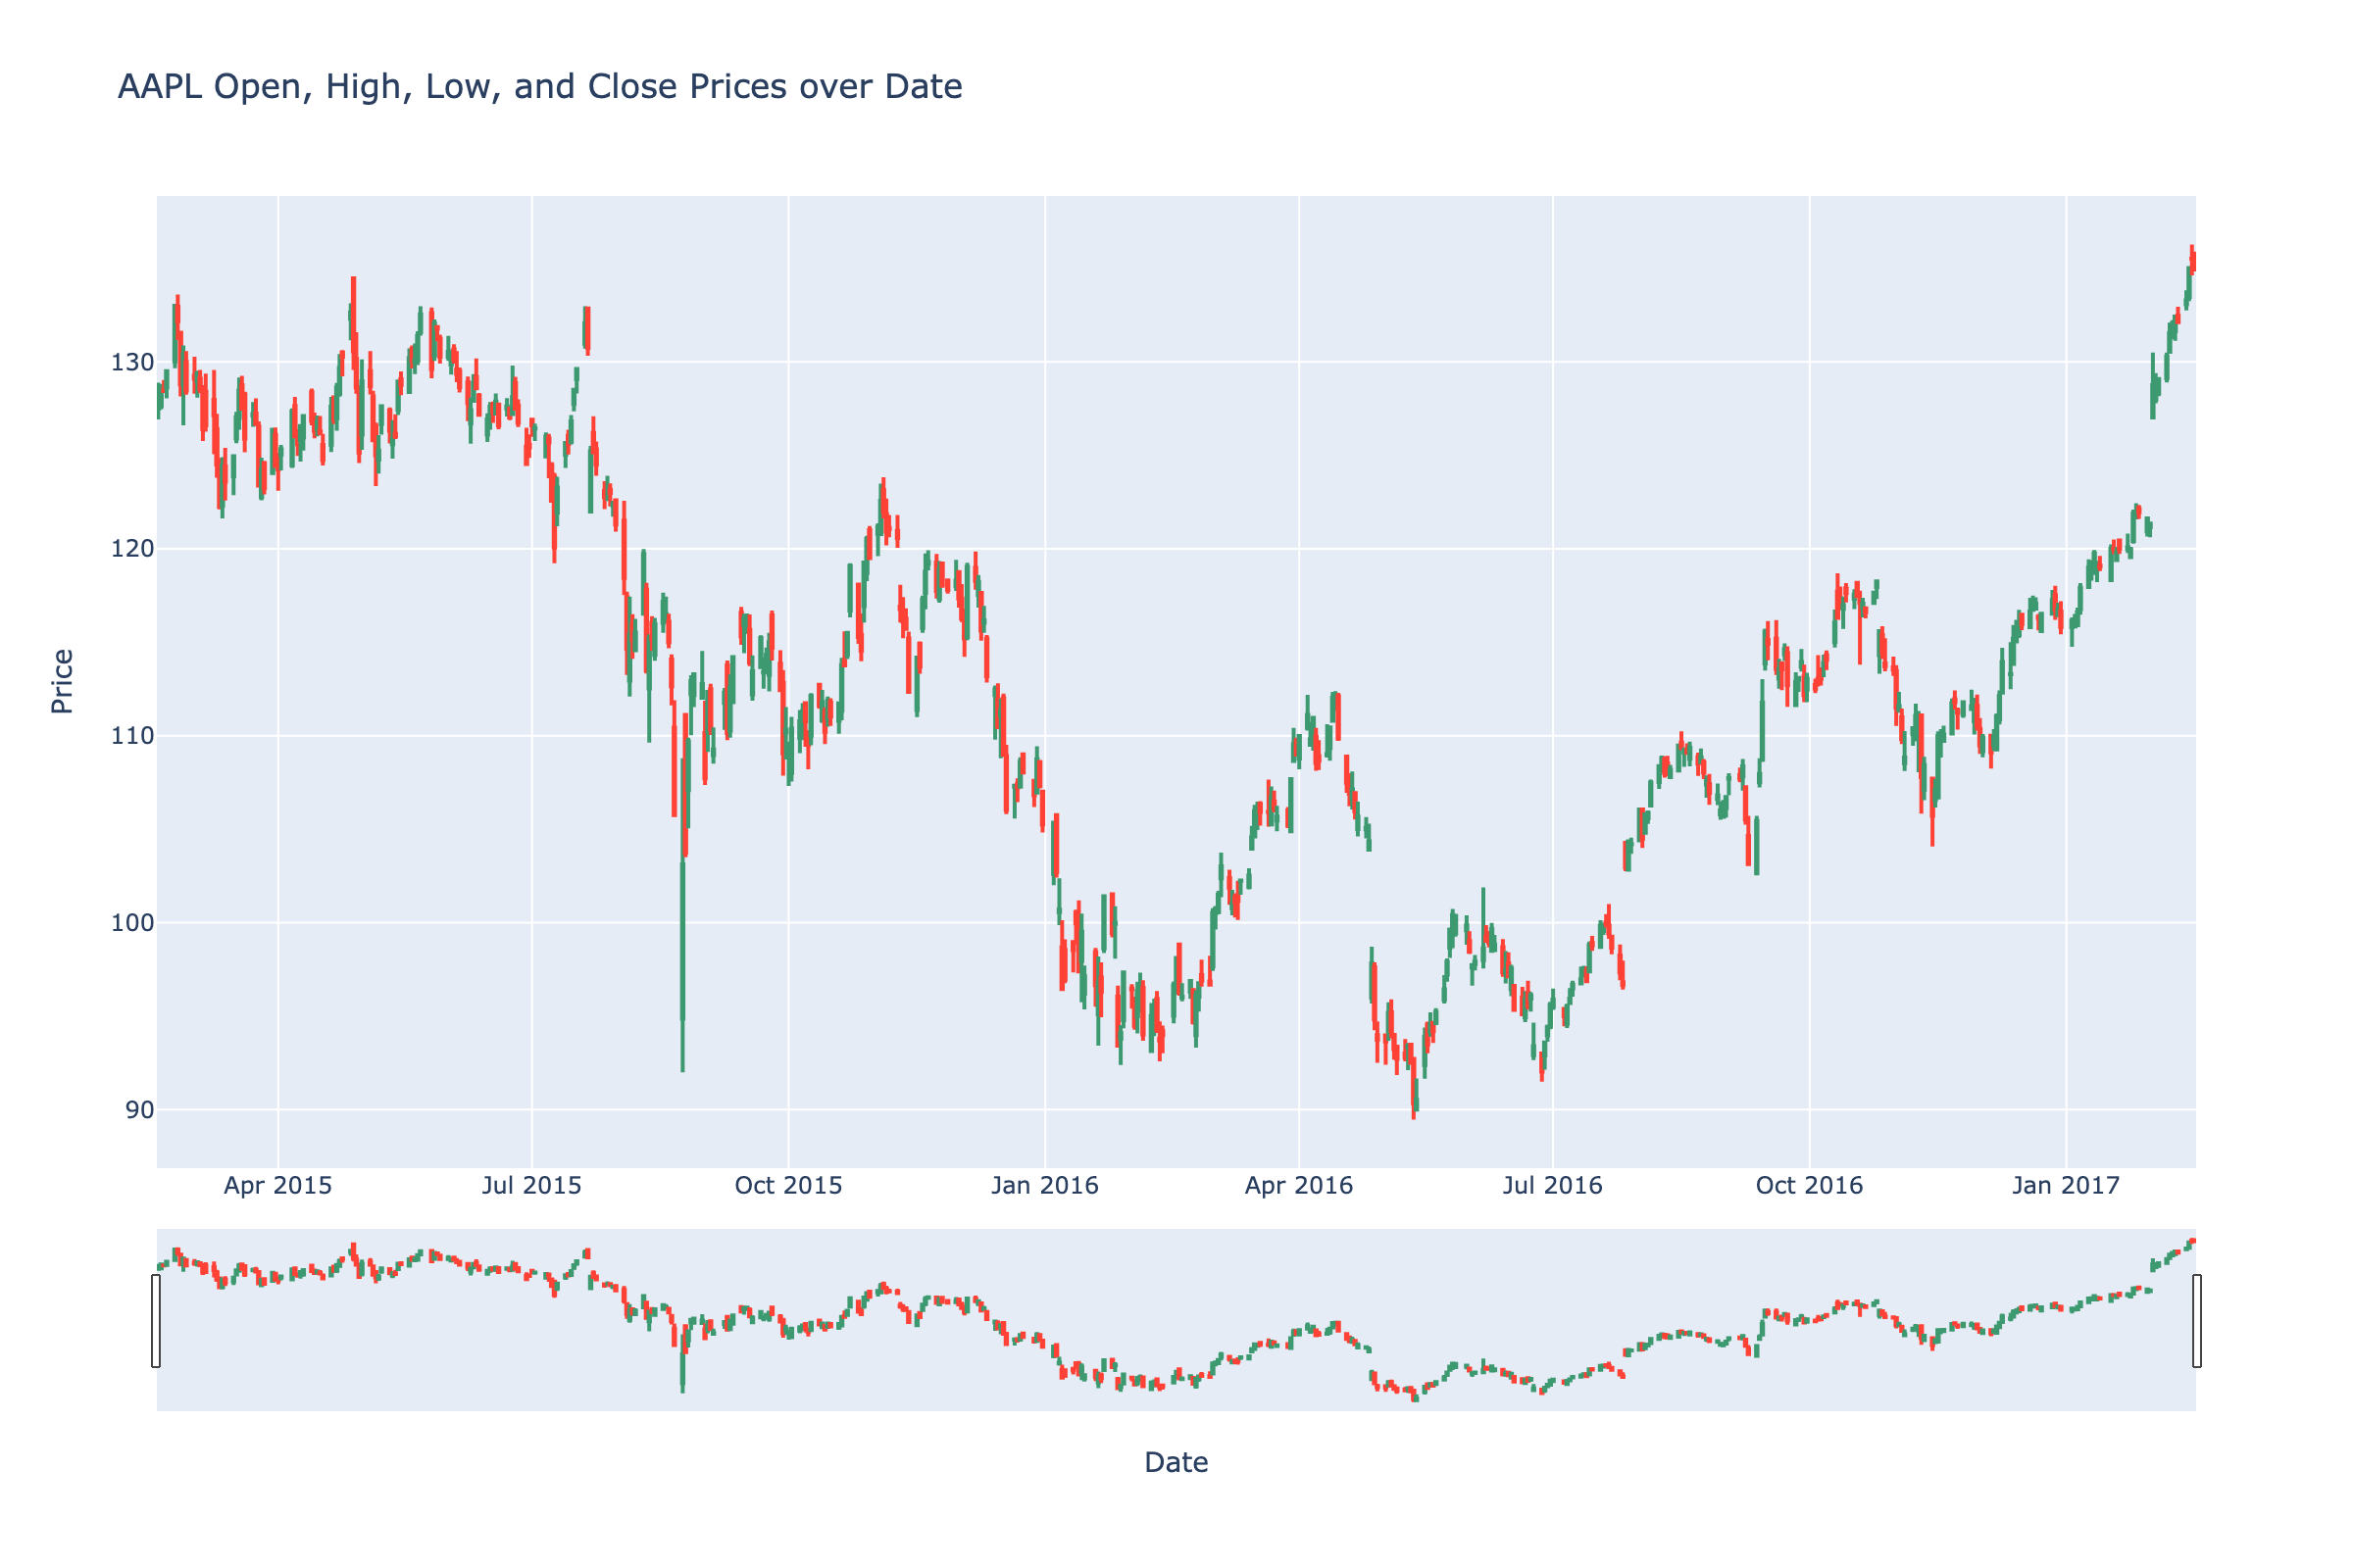Click the chart title 'AAPL Open, High, Low, and Close Prices over Date'

[540, 87]
